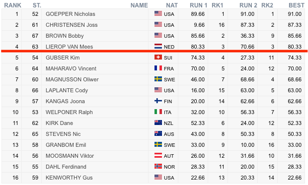Screen dimensions: 308x185
Task: Click the Finland flag icon
Action: (x=158, y=101)
